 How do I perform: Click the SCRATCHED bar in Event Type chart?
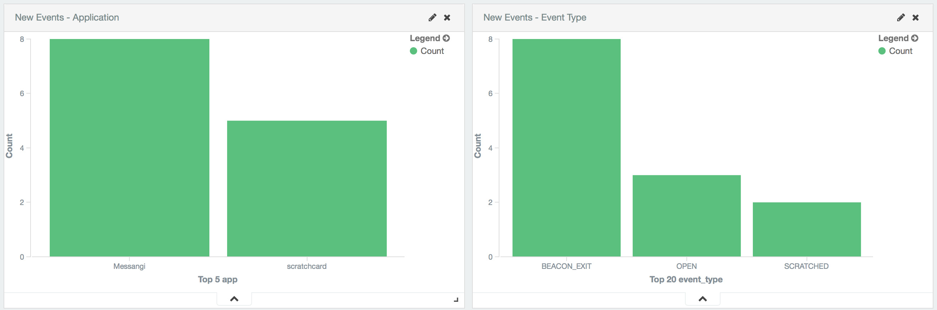coord(807,229)
